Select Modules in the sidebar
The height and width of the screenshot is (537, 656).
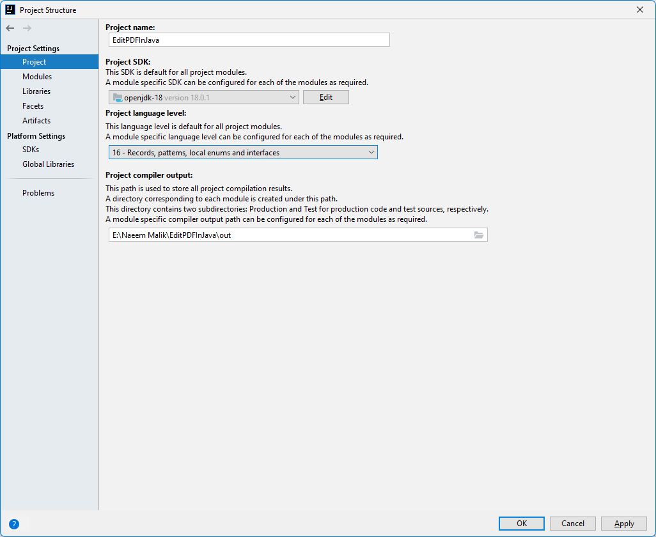37,76
